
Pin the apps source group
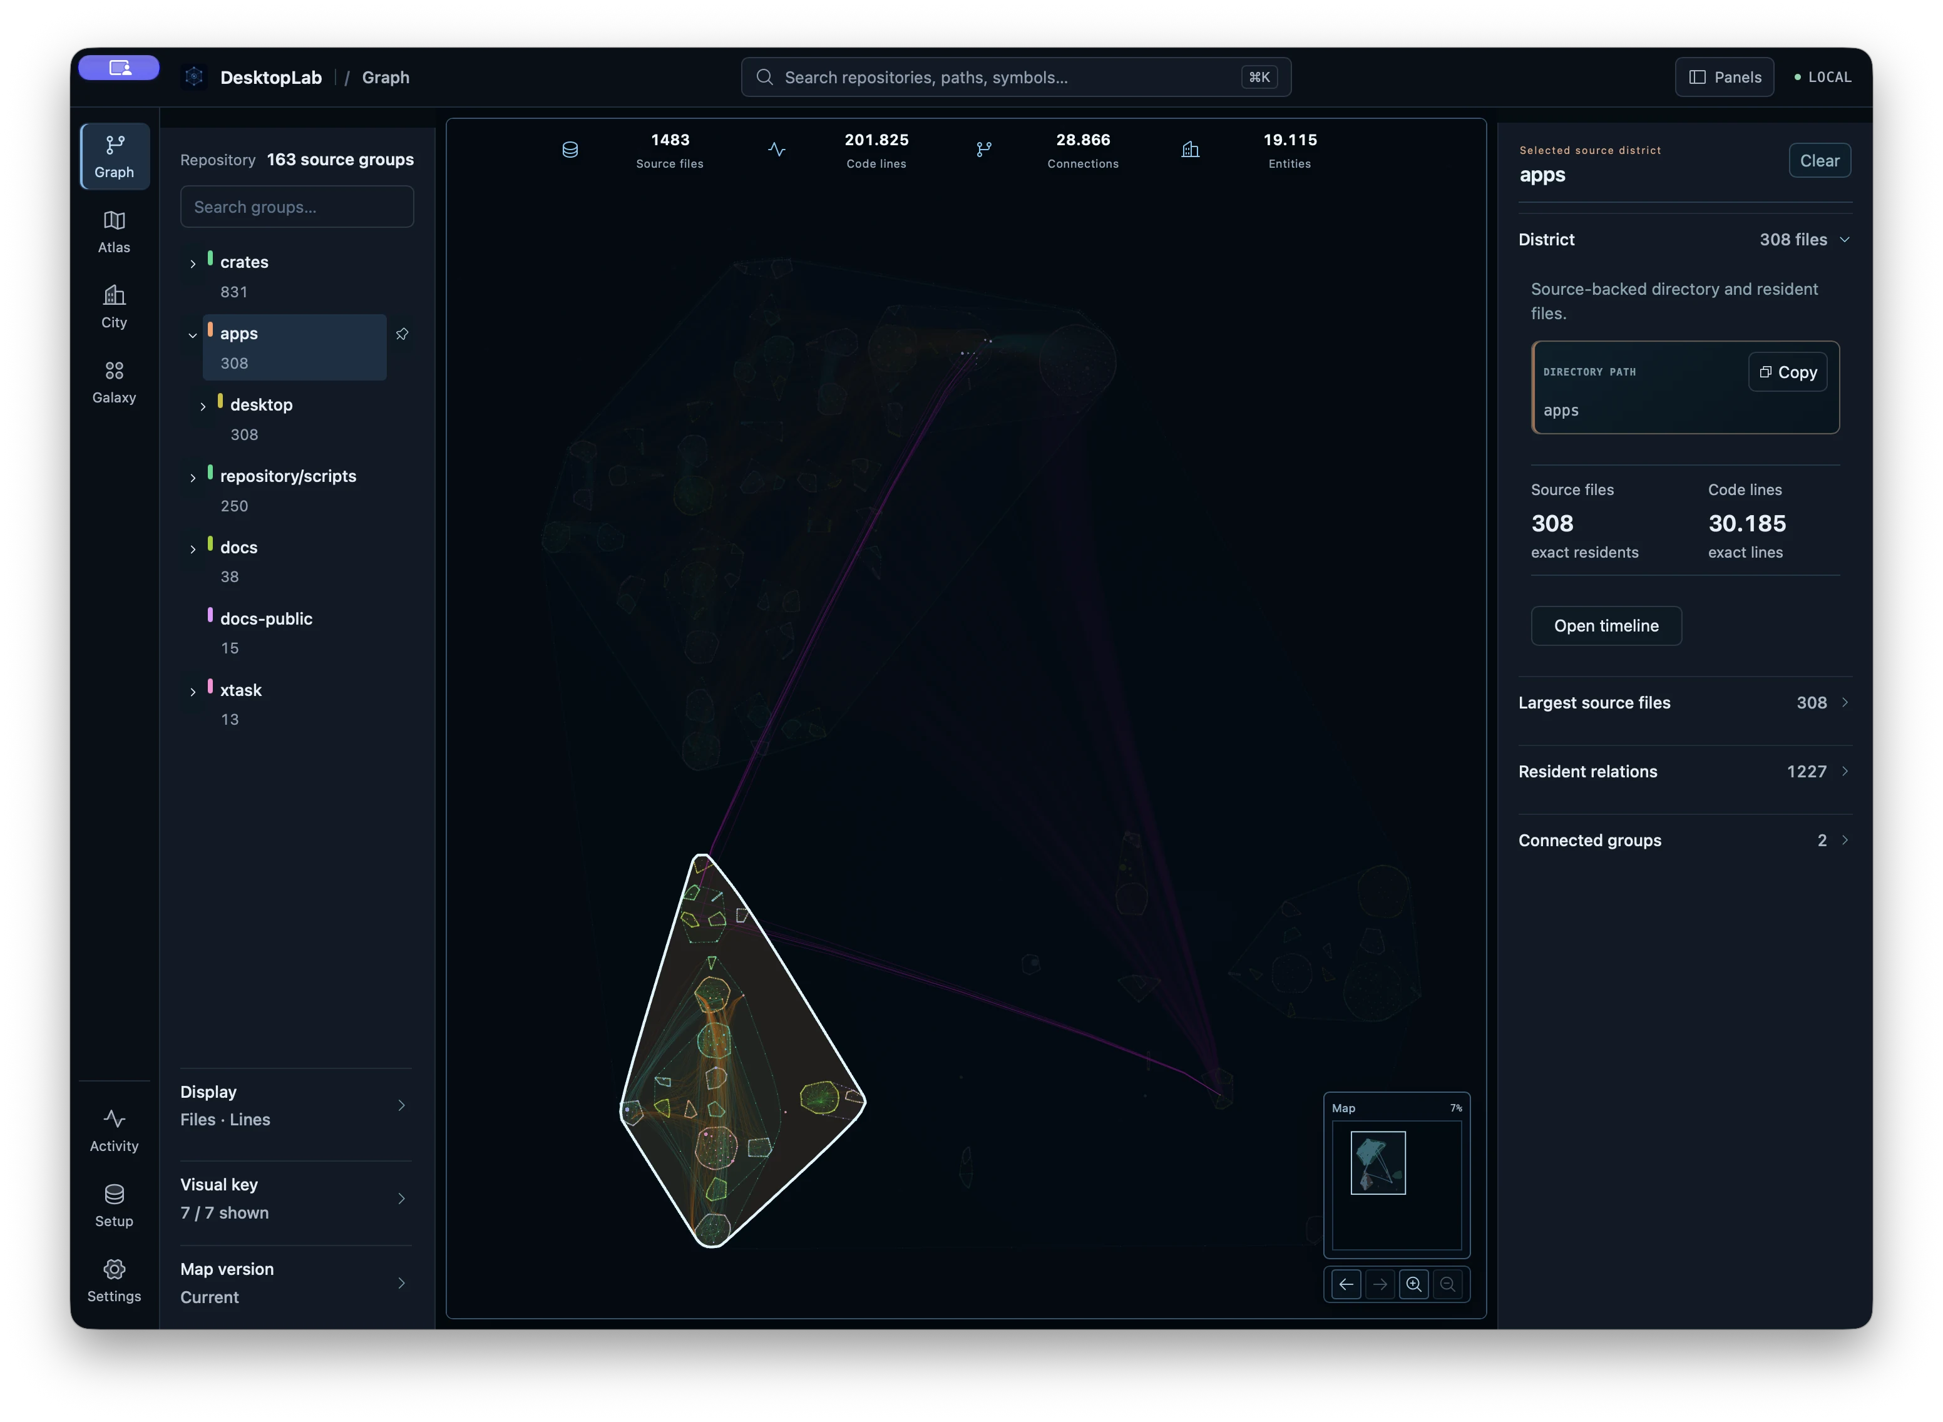(x=402, y=334)
